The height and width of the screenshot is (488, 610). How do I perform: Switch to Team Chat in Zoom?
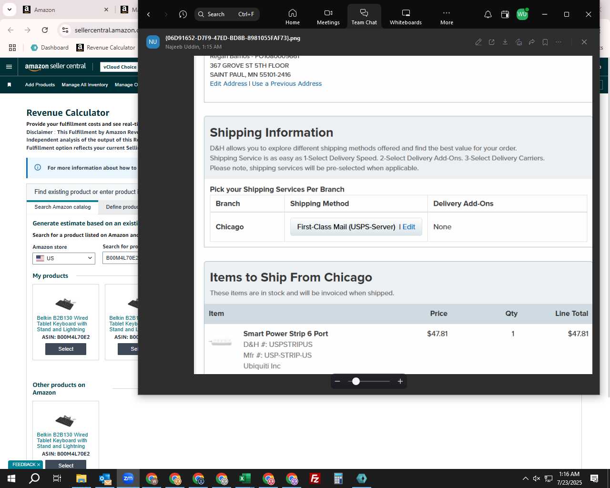pyautogui.click(x=364, y=17)
